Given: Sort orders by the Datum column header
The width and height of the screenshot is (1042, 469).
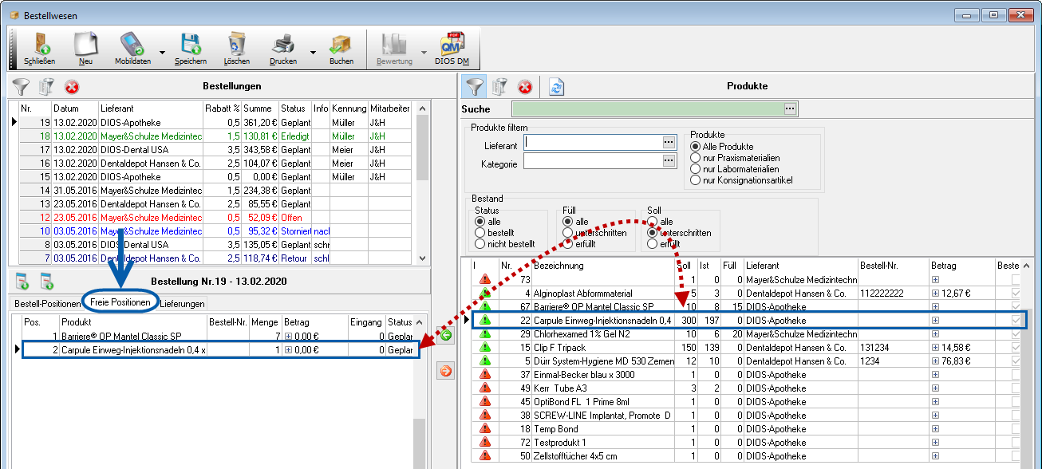Looking at the screenshot, I should pyautogui.click(x=75, y=108).
